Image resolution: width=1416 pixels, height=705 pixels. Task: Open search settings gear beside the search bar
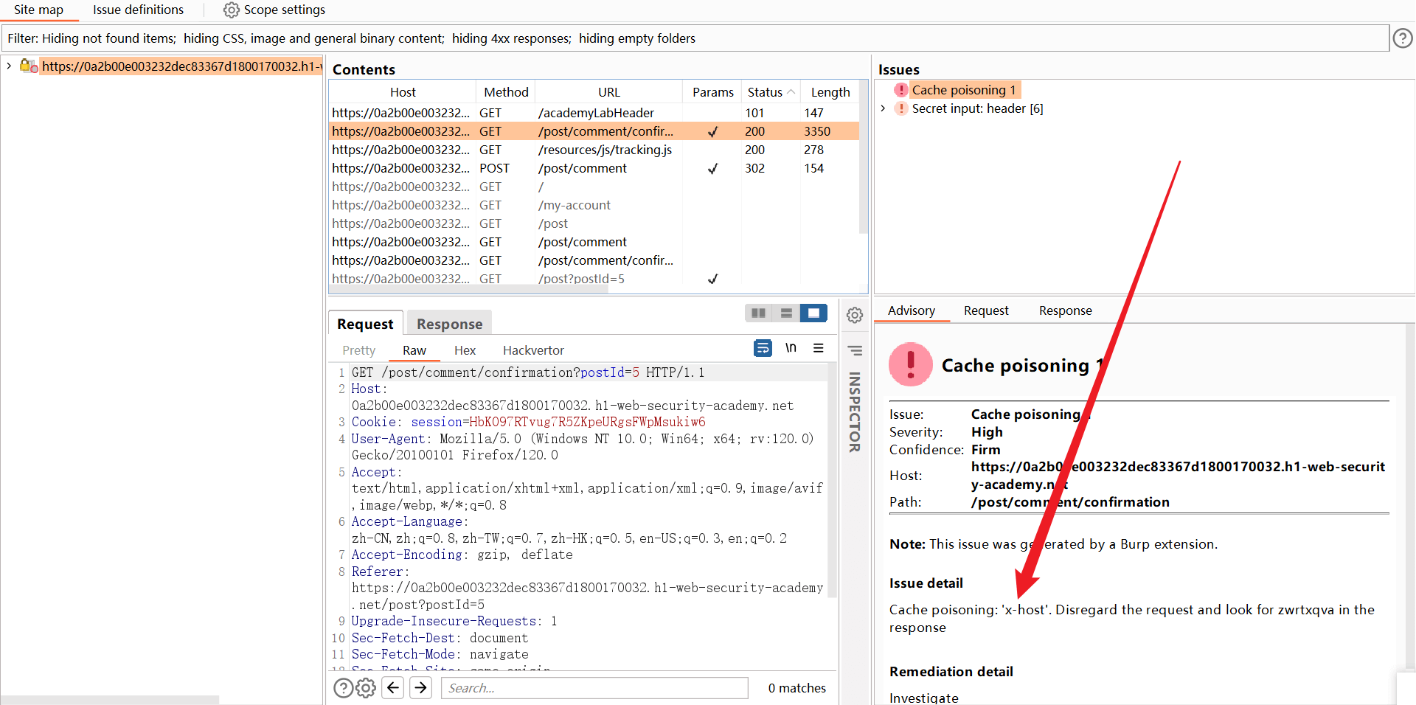click(x=366, y=688)
